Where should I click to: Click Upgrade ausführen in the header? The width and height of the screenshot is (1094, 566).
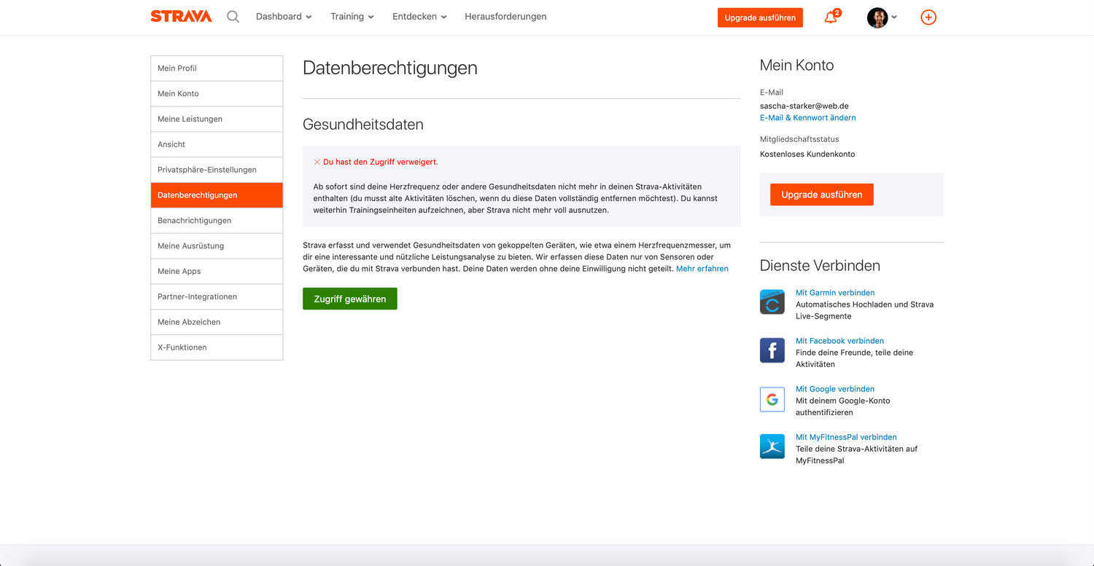[760, 17]
